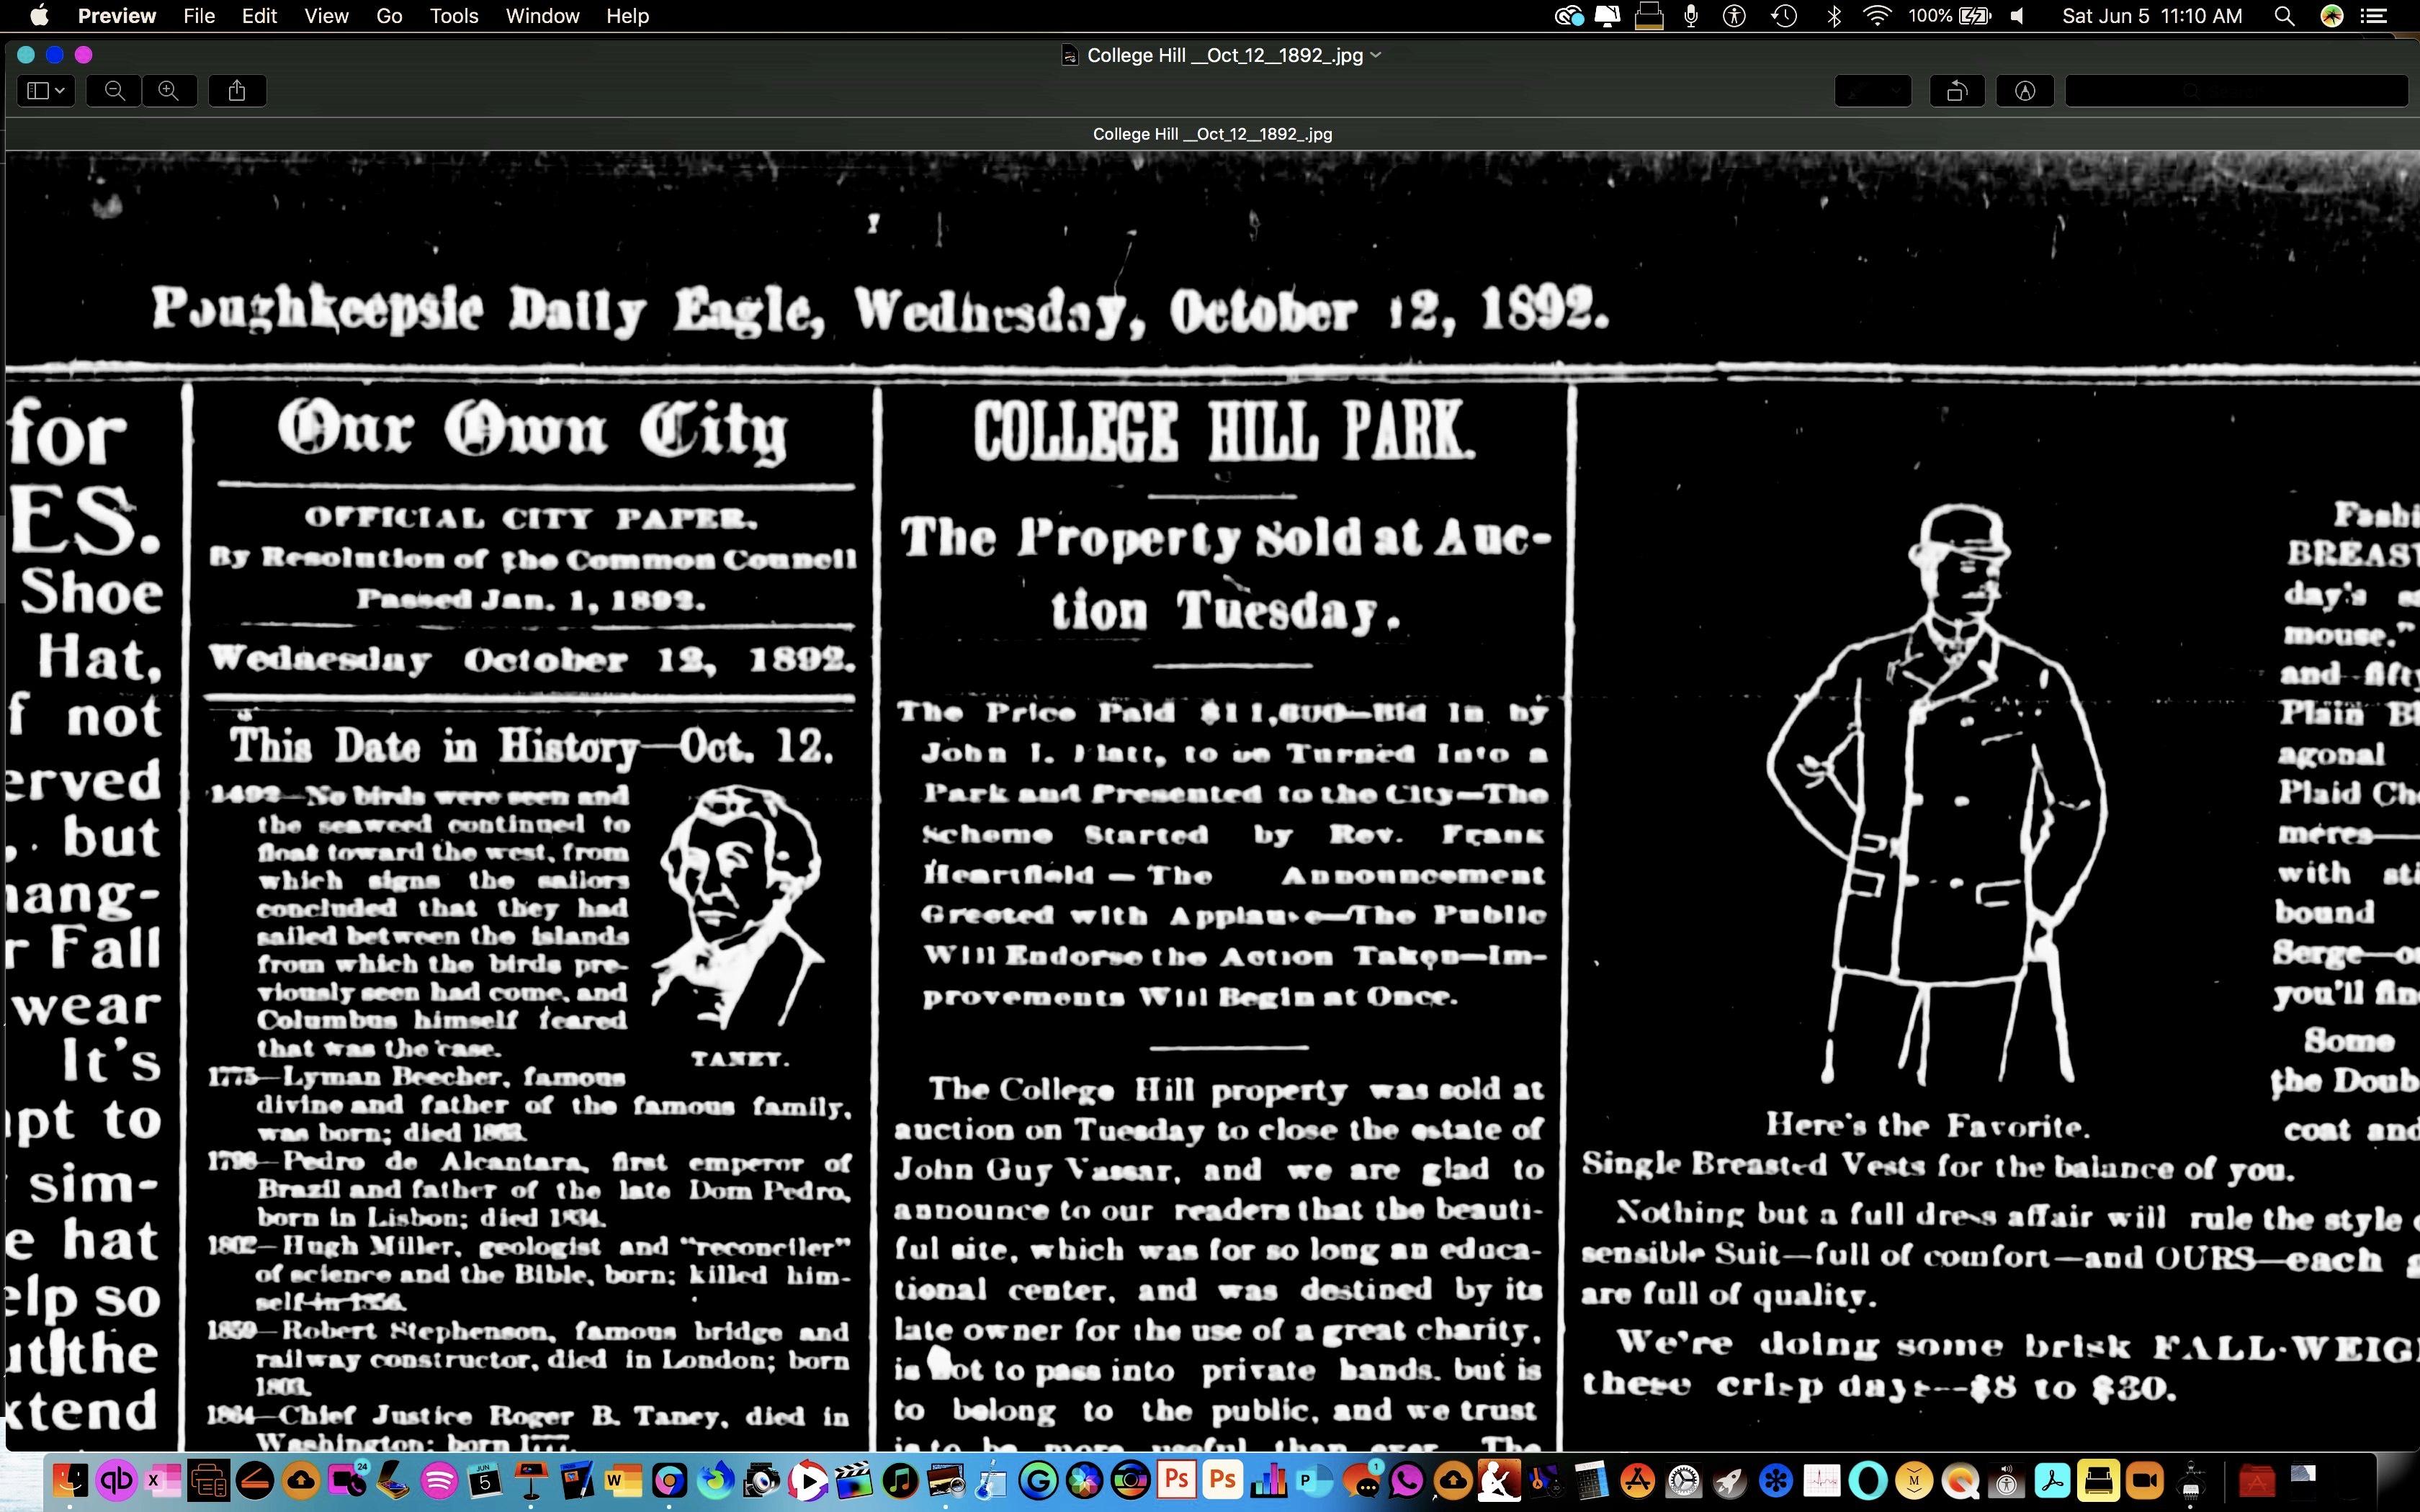Click the zoom in magnifier button
2420x1512 pixels.
tap(169, 91)
